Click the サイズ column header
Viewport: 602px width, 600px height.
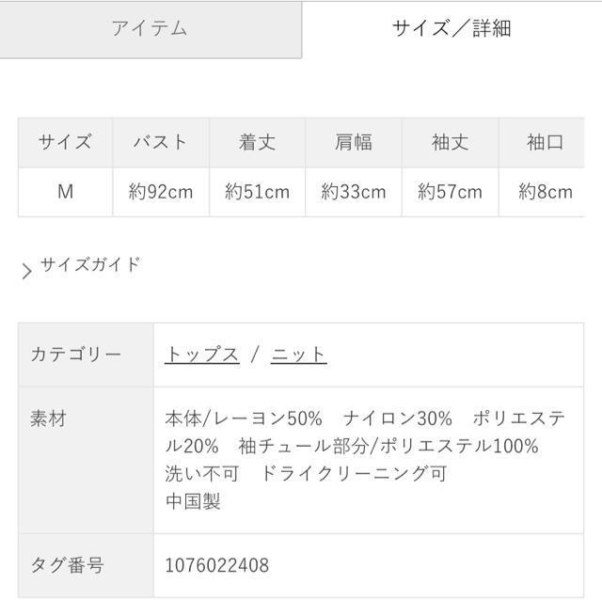[65, 143]
